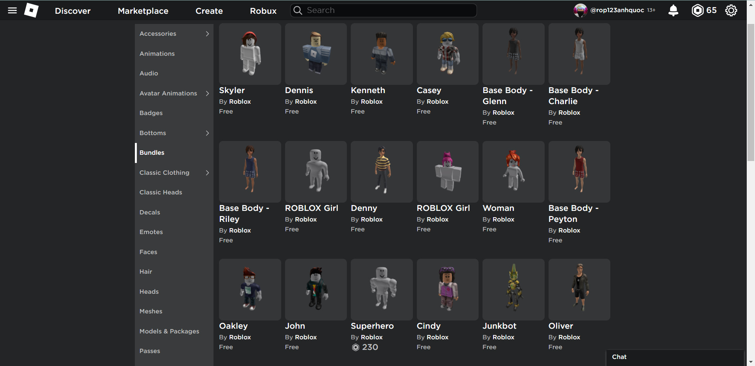The image size is (755, 366).
Task: Select the Models & Packages category
Action: pyautogui.click(x=174, y=331)
